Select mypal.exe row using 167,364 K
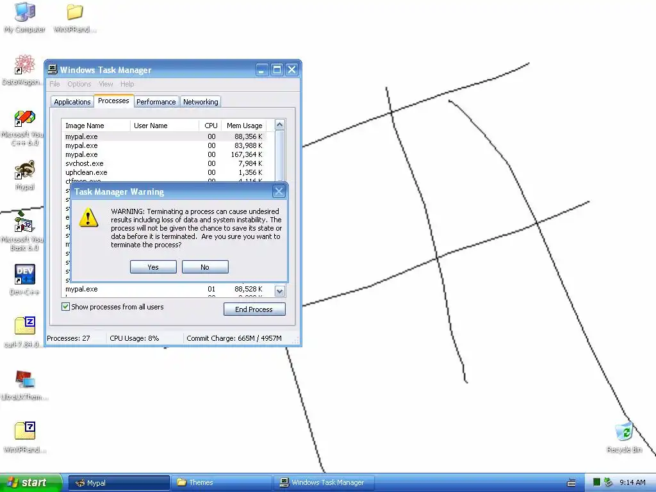This screenshot has height=492, width=656. [164, 154]
